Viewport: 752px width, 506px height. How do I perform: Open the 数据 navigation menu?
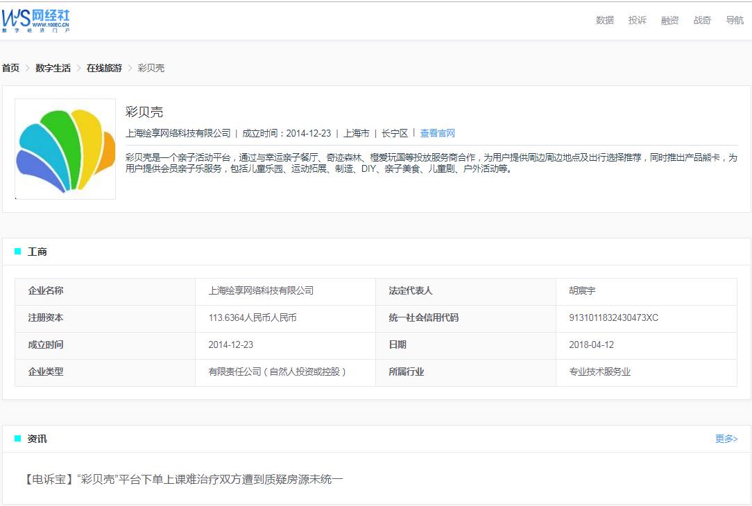[x=604, y=20]
